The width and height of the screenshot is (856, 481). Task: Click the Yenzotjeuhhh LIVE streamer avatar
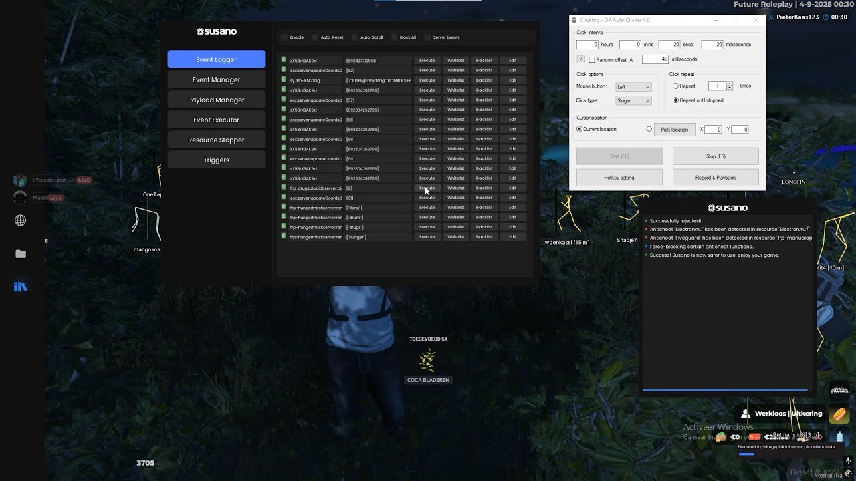coord(20,180)
